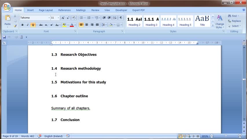Image resolution: width=247 pixels, height=139 pixels.
Task: Center align the text
Action: click(87, 25)
